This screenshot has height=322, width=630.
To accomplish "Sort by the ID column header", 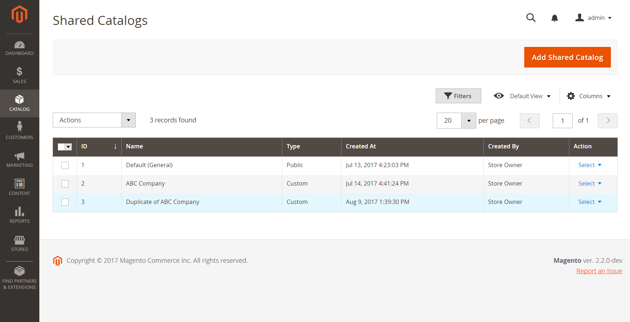I will tap(99, 146).
